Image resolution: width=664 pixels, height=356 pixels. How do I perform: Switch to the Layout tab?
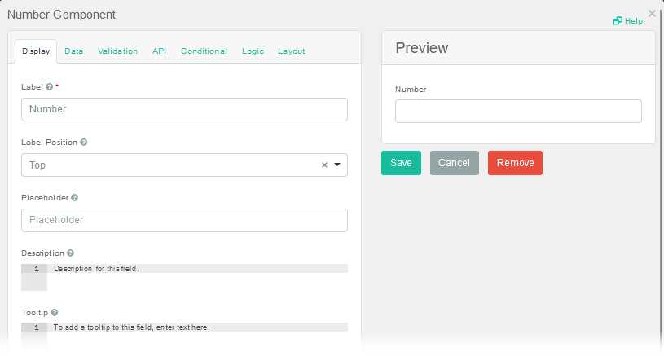291,51
